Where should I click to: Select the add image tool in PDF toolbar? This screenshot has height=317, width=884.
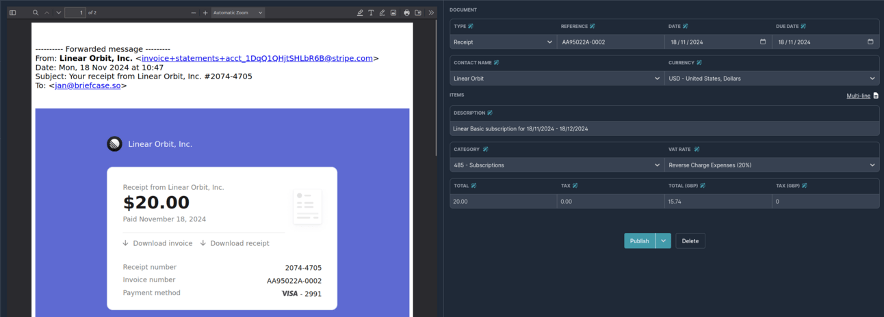(393, 12)
